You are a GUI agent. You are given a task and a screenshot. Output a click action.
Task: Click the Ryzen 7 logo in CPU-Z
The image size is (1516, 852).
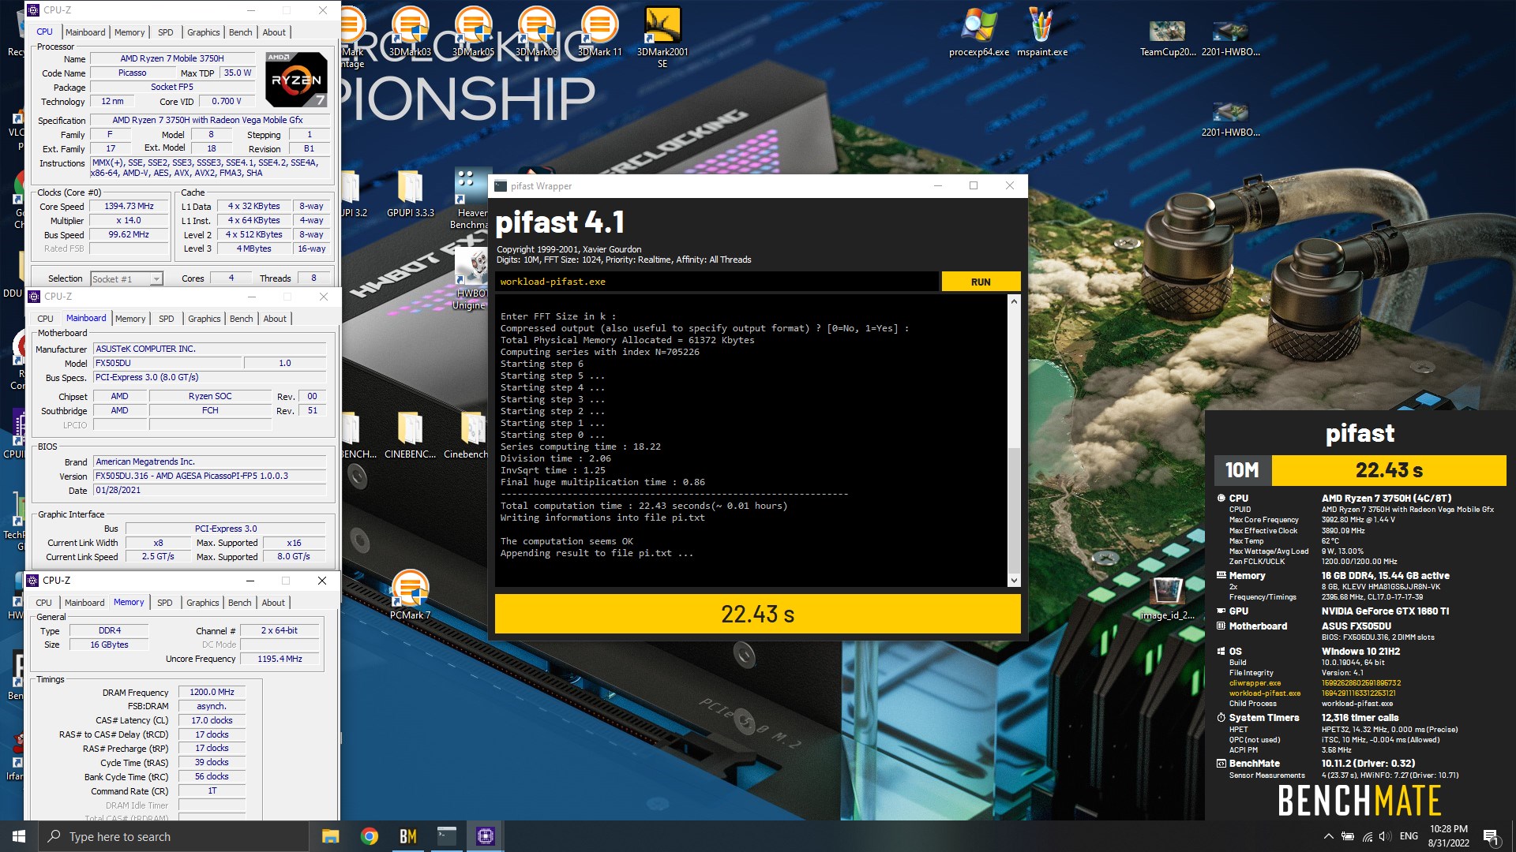pyautogui.click(x=296, y=80)
